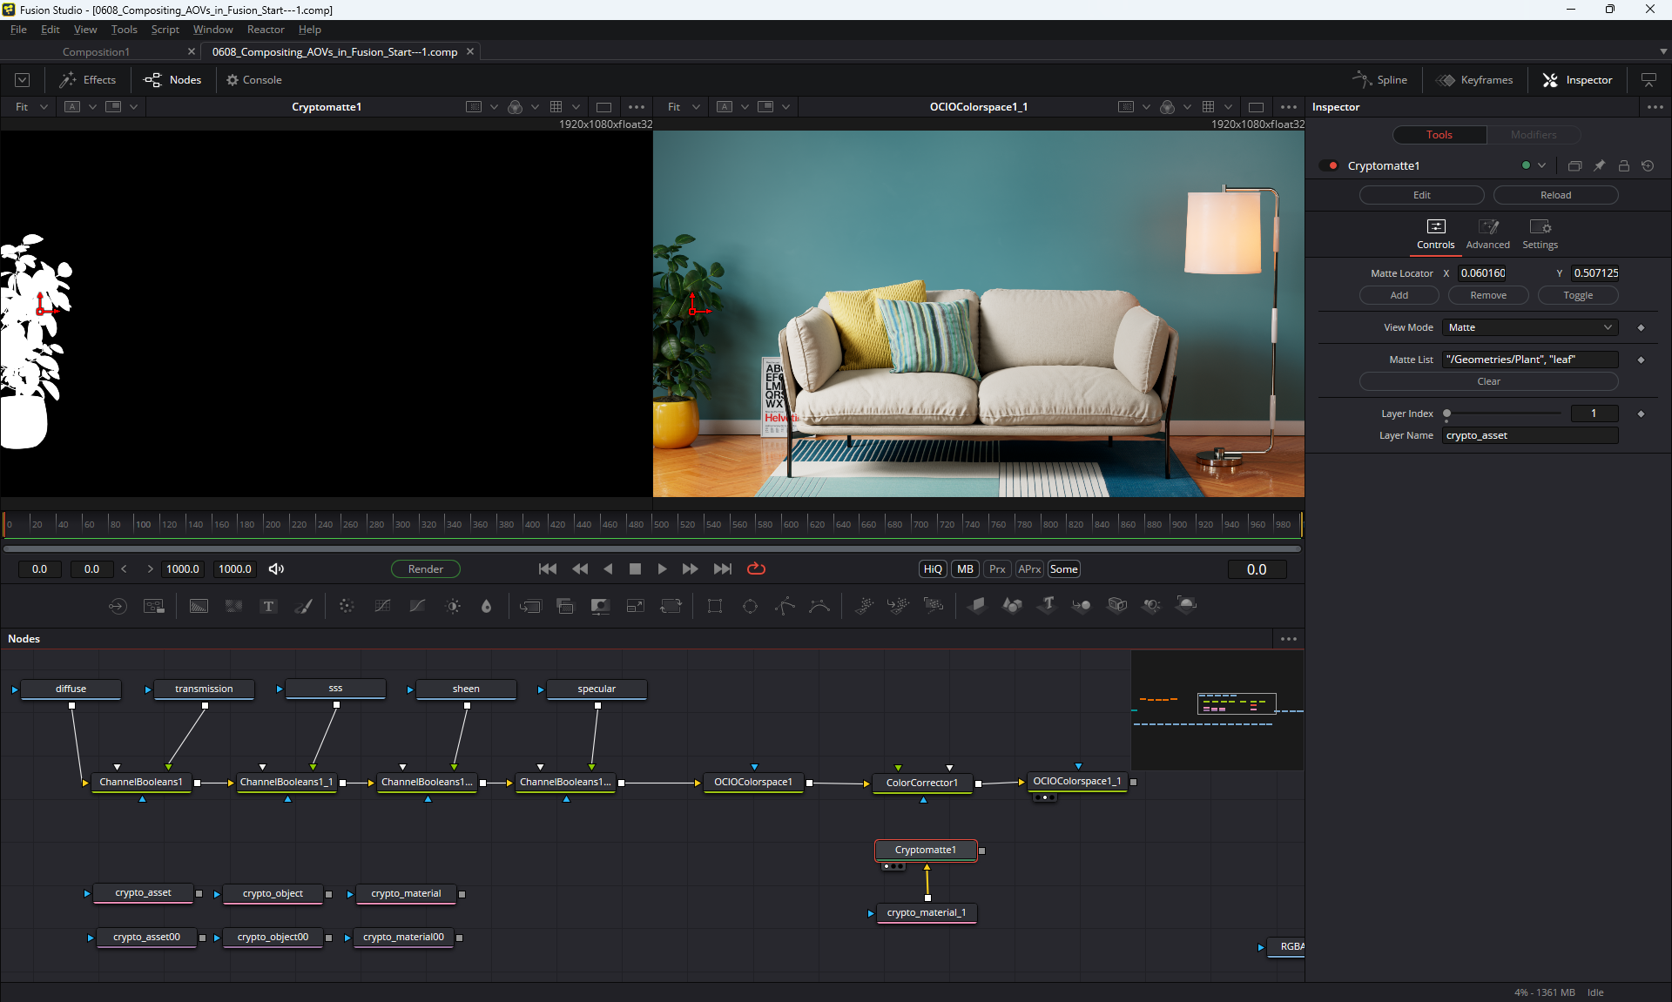Add a Brightness Contrast tool
The width and height of the screenshot is (1672, 1002).
[x=453, y=606]
